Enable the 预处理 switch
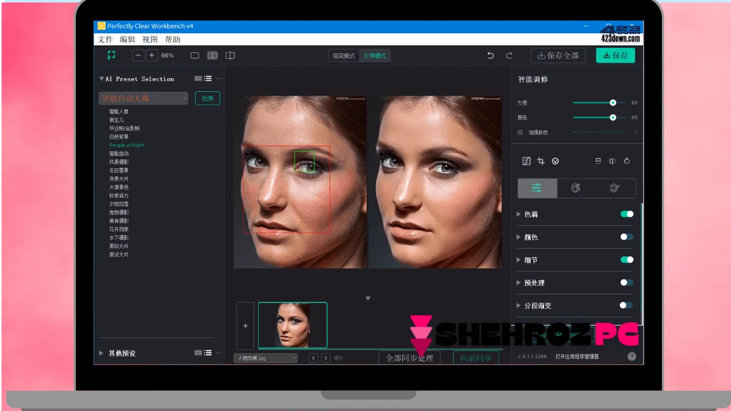Viewport: 731px width, 411px height. tap(626, 283)
